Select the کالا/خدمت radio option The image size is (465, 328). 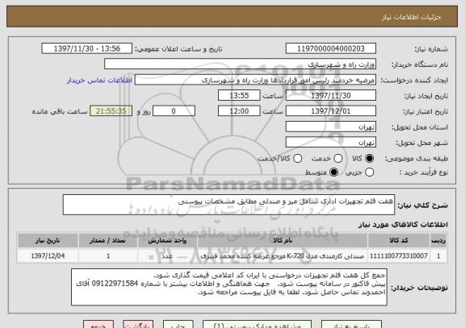tap(297, 159)
